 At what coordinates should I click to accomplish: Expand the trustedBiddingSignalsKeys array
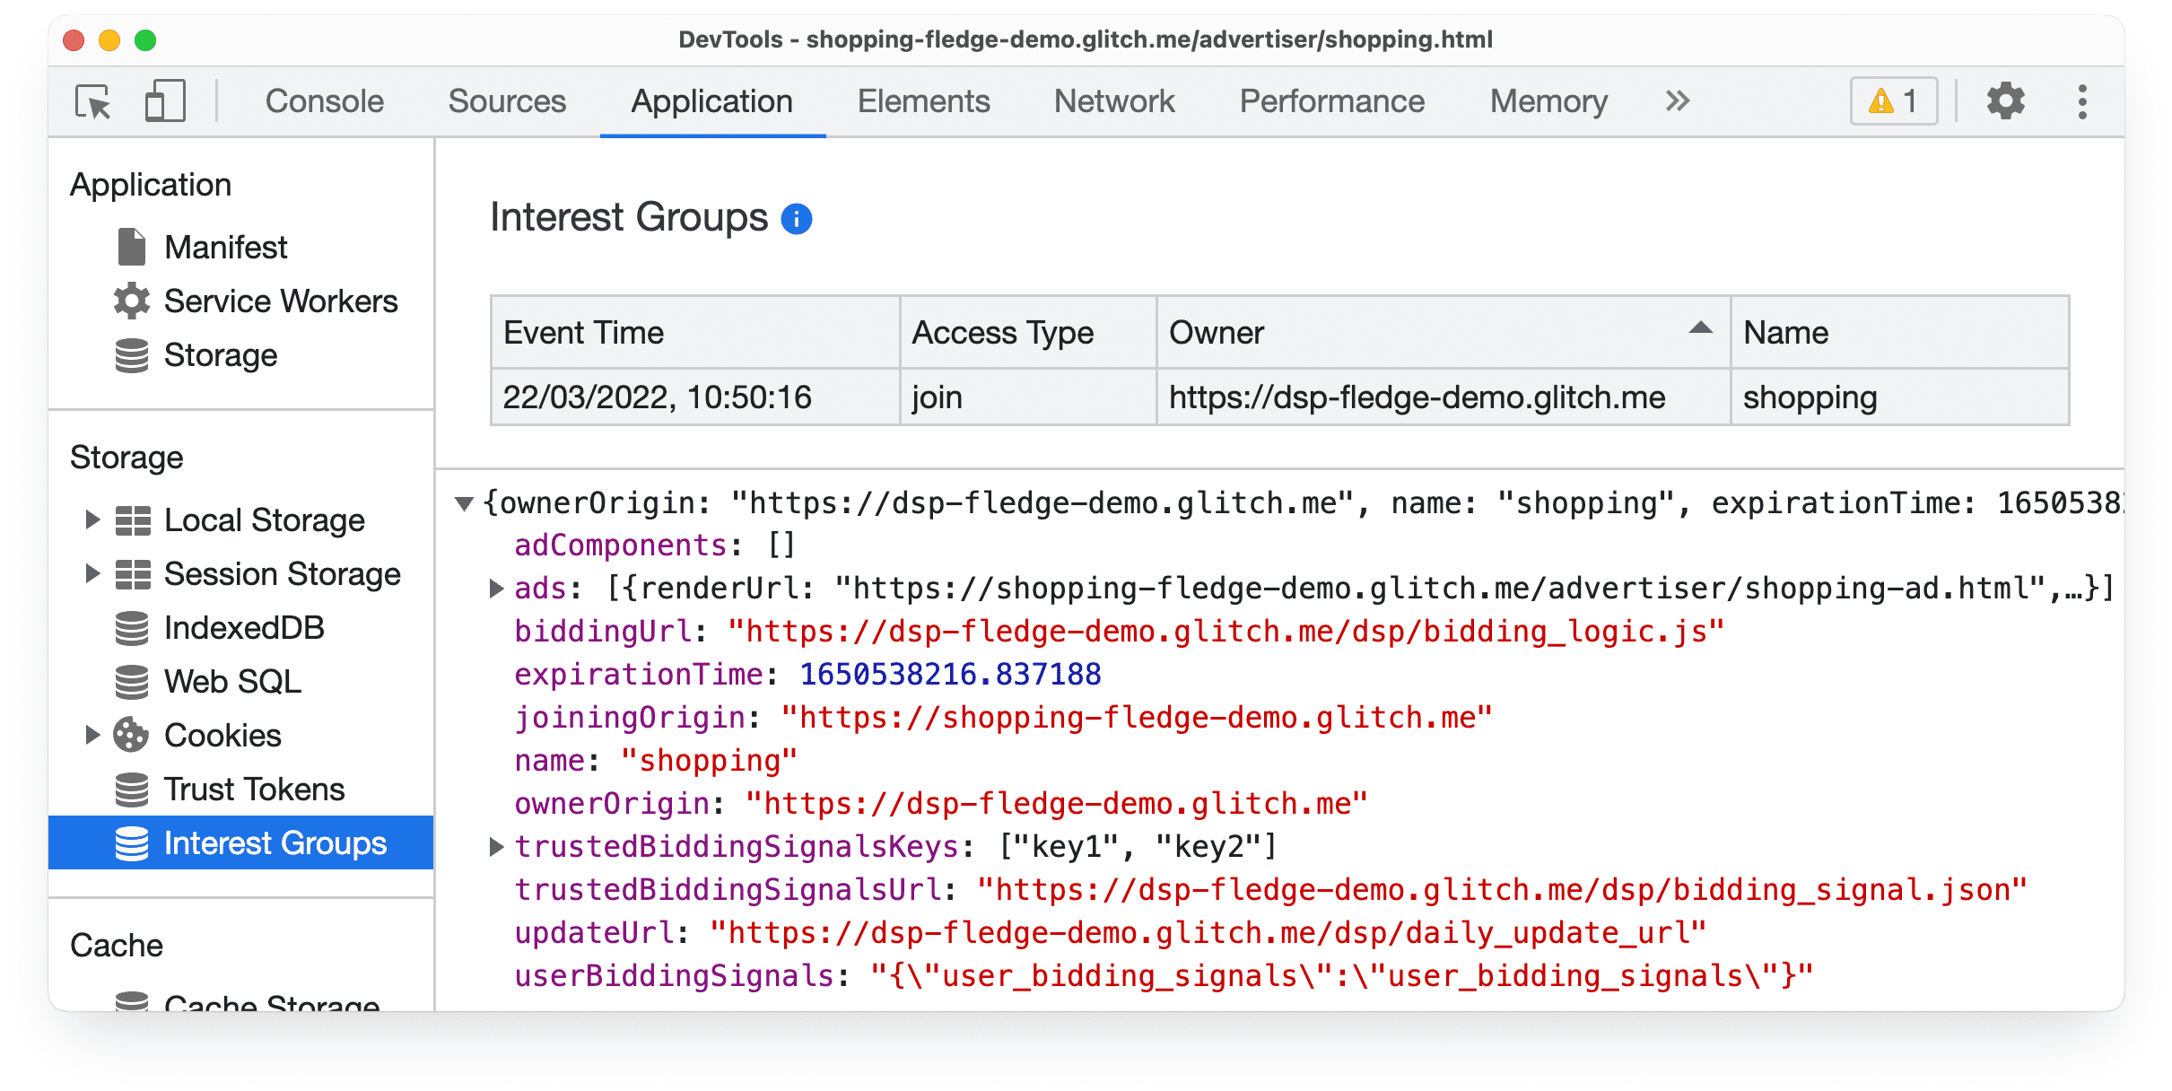tap(497, 844)
